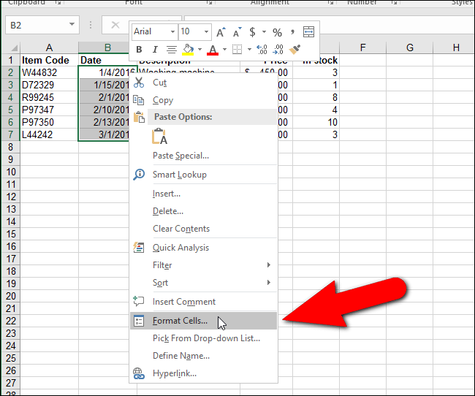This screenshot has width=475, height=396.
Task: Open the Arial font name dropdown
Action: click(172, 31)
